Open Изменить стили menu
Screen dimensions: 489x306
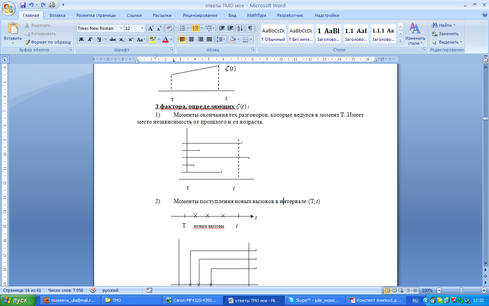tap(415, 34)
